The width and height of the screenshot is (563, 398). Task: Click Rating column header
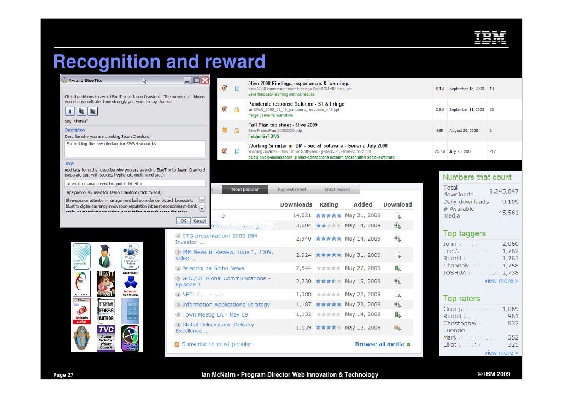click(329, 205)
